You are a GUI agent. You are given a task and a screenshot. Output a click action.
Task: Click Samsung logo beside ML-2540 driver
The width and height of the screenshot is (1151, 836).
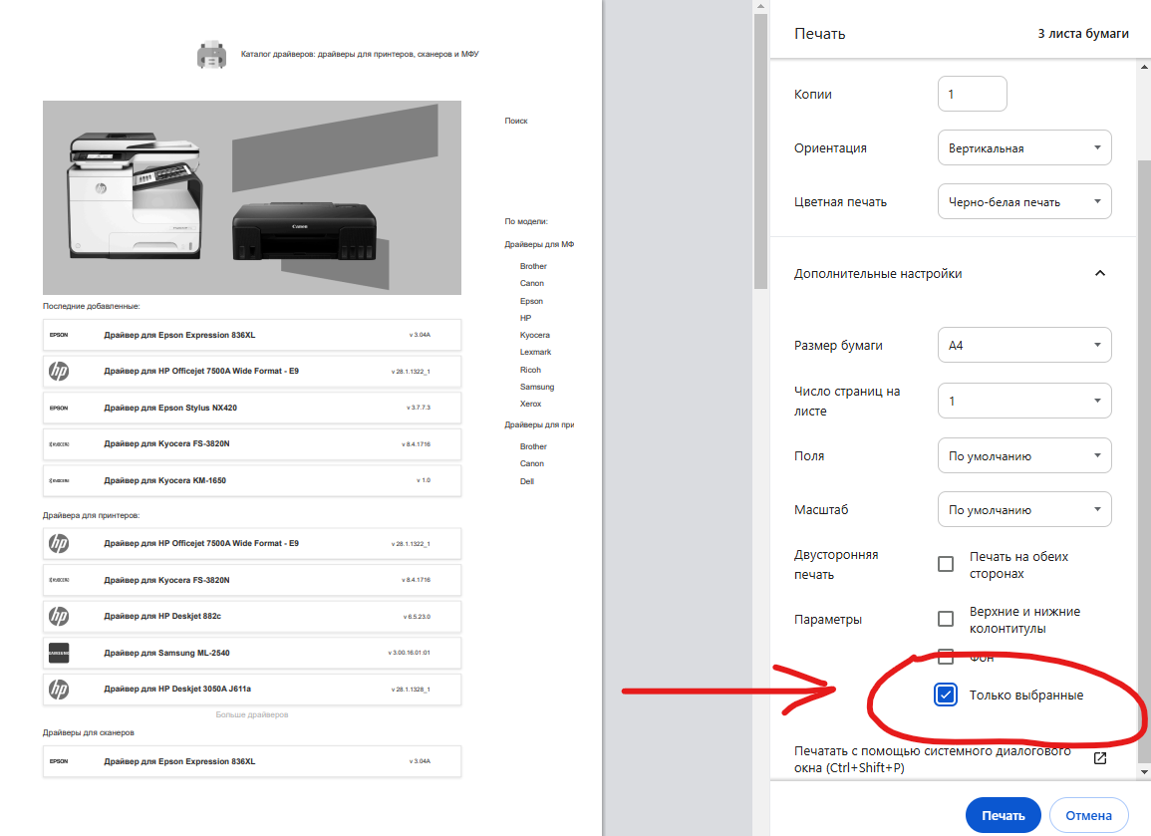[x=59, y=653]
